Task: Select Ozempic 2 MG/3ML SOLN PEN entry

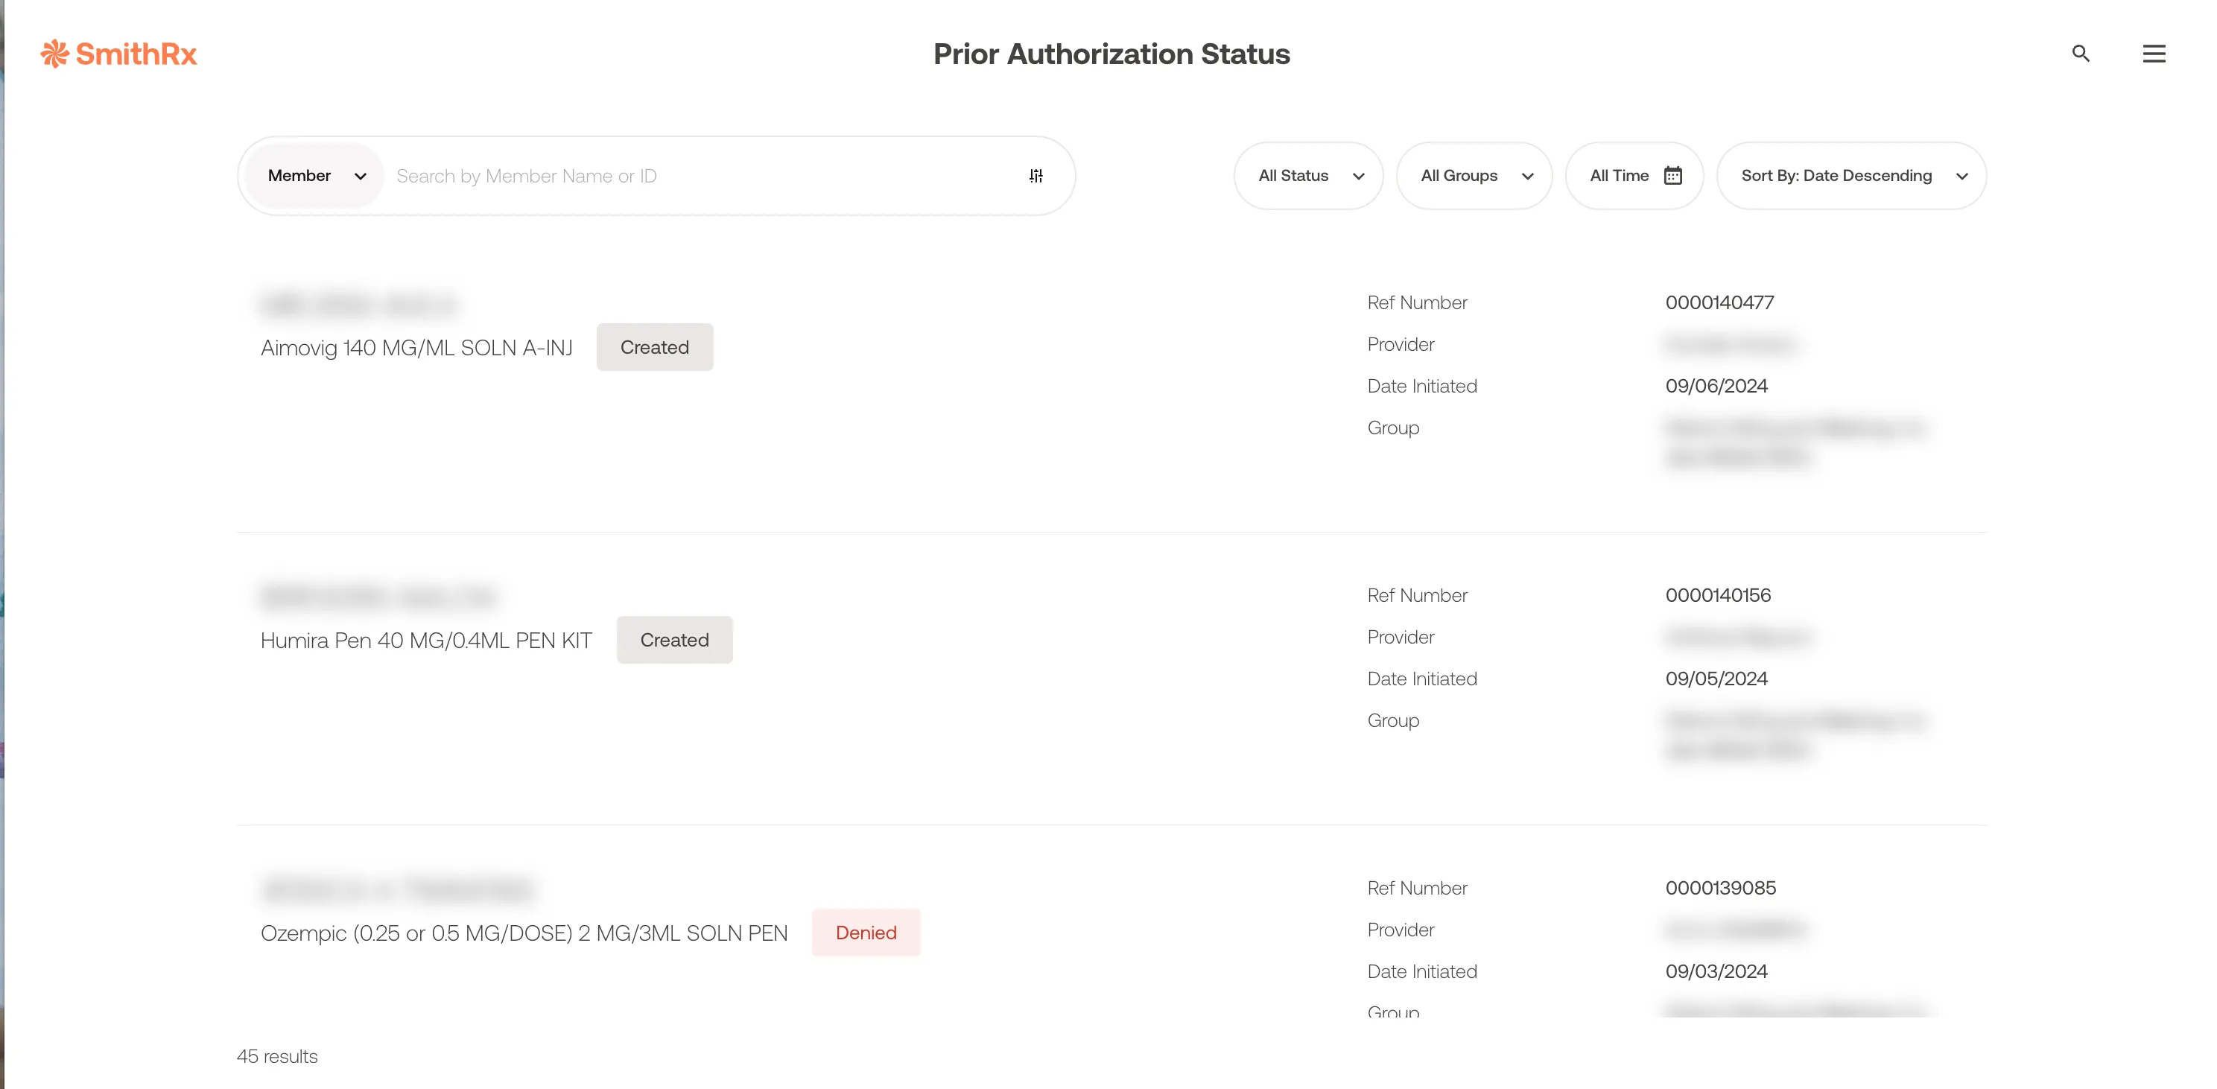Action: 524,933
